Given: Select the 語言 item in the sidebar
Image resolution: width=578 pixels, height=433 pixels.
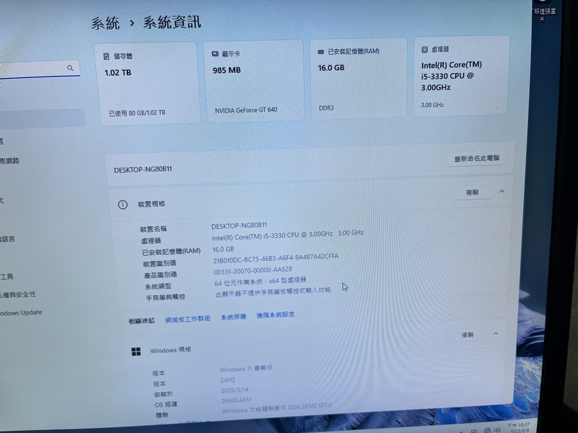Looking at the screenshot, I should tap(8, 239).
